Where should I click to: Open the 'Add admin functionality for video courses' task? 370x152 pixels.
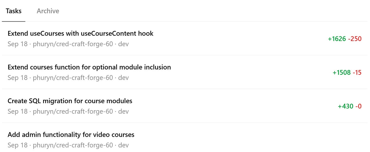coord(71,134)
